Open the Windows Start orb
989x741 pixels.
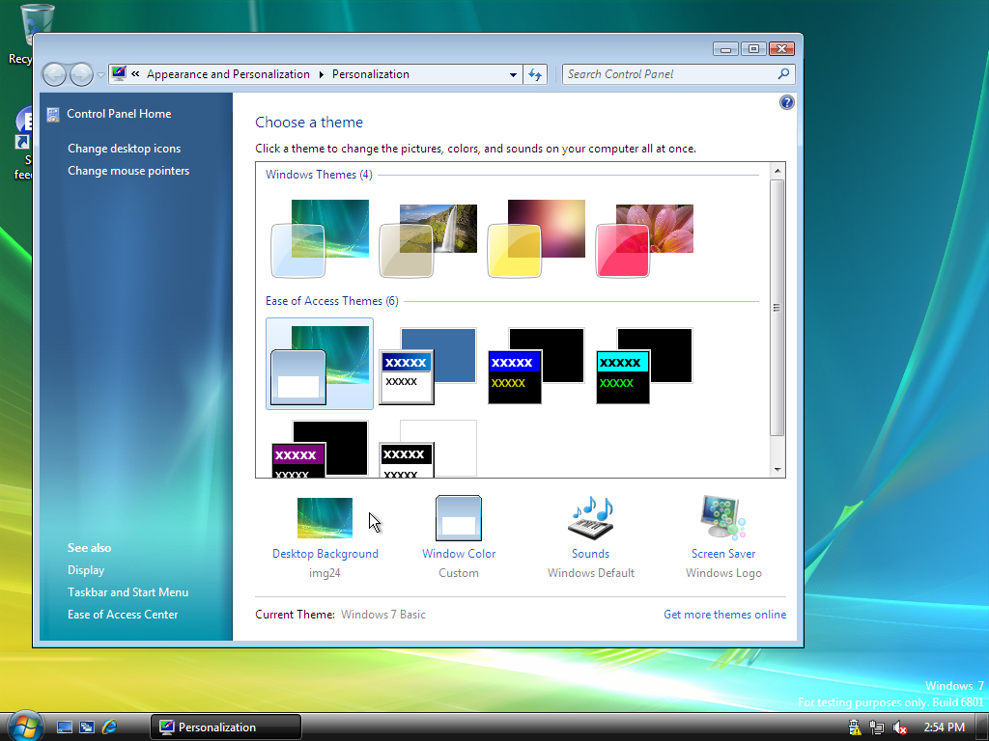[x=25, y=727]
